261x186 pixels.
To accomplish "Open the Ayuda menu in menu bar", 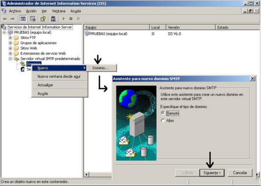I will (x=76, y=11).
